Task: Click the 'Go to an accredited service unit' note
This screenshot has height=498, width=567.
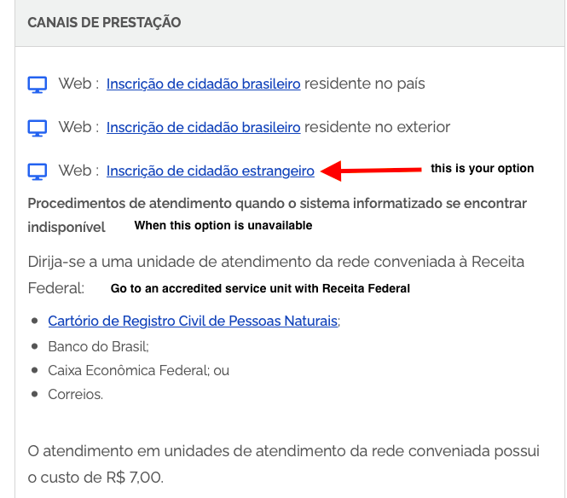Action: pos(260,288)
